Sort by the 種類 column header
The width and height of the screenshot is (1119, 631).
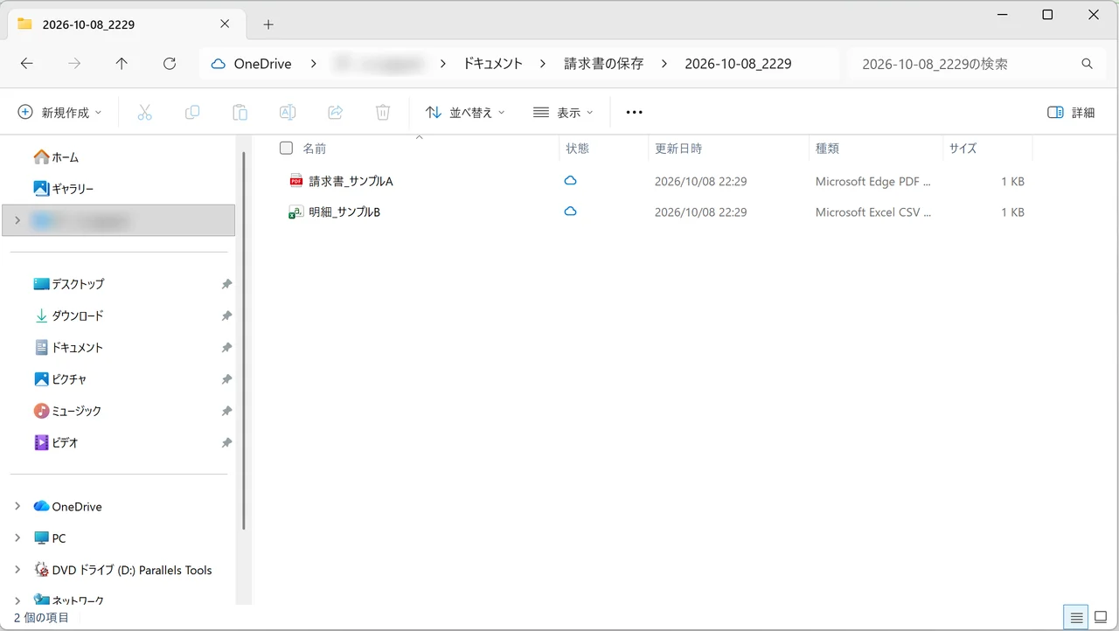(x=827, y=149)
